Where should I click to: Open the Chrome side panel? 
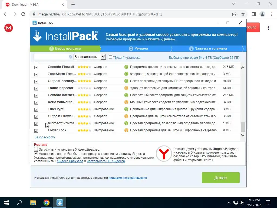pyautogui.click(x=254, y=14)
